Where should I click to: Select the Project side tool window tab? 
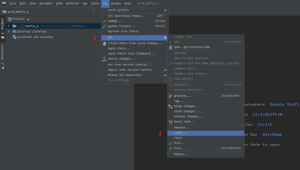[x=2, y=28]
